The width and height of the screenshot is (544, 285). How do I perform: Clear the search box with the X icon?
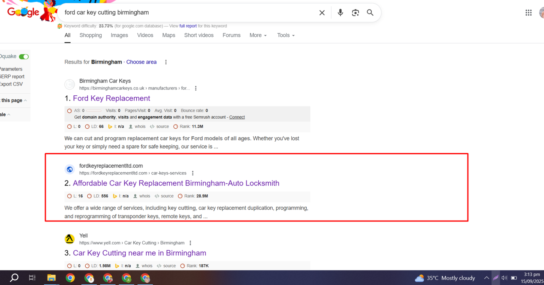322,13
